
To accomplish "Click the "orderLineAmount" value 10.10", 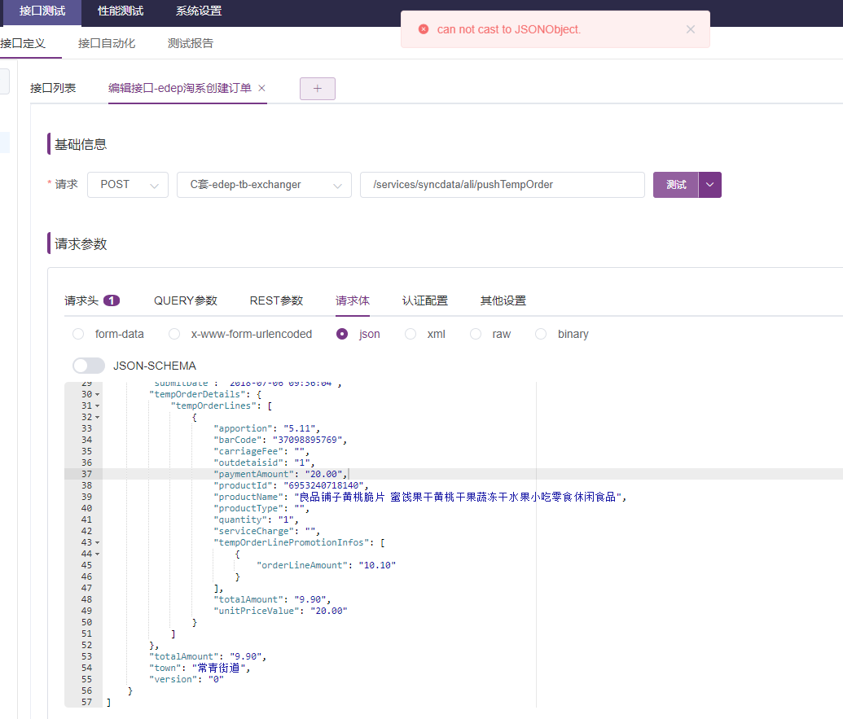I will pyautogui.click(x=377, y=565).
